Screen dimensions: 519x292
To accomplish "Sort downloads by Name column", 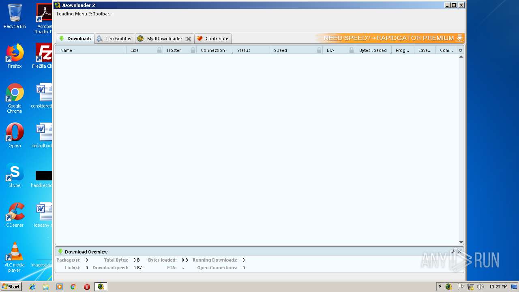I will coord(91,50).
